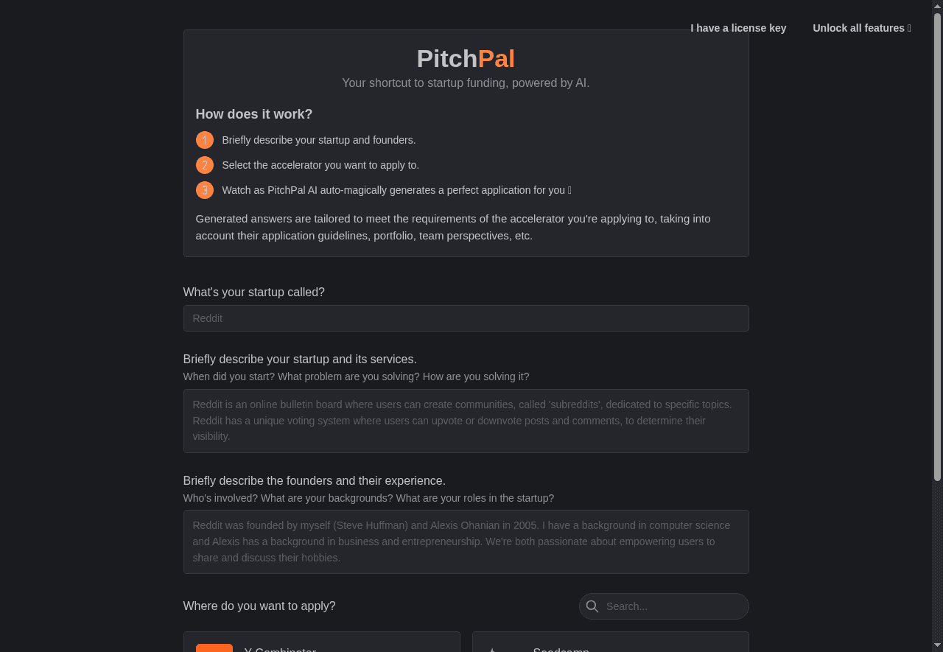This screenshot has height=652, width=943.
Task: Select the Seedcamp accelerator card
Action: (x=610, y=645)
